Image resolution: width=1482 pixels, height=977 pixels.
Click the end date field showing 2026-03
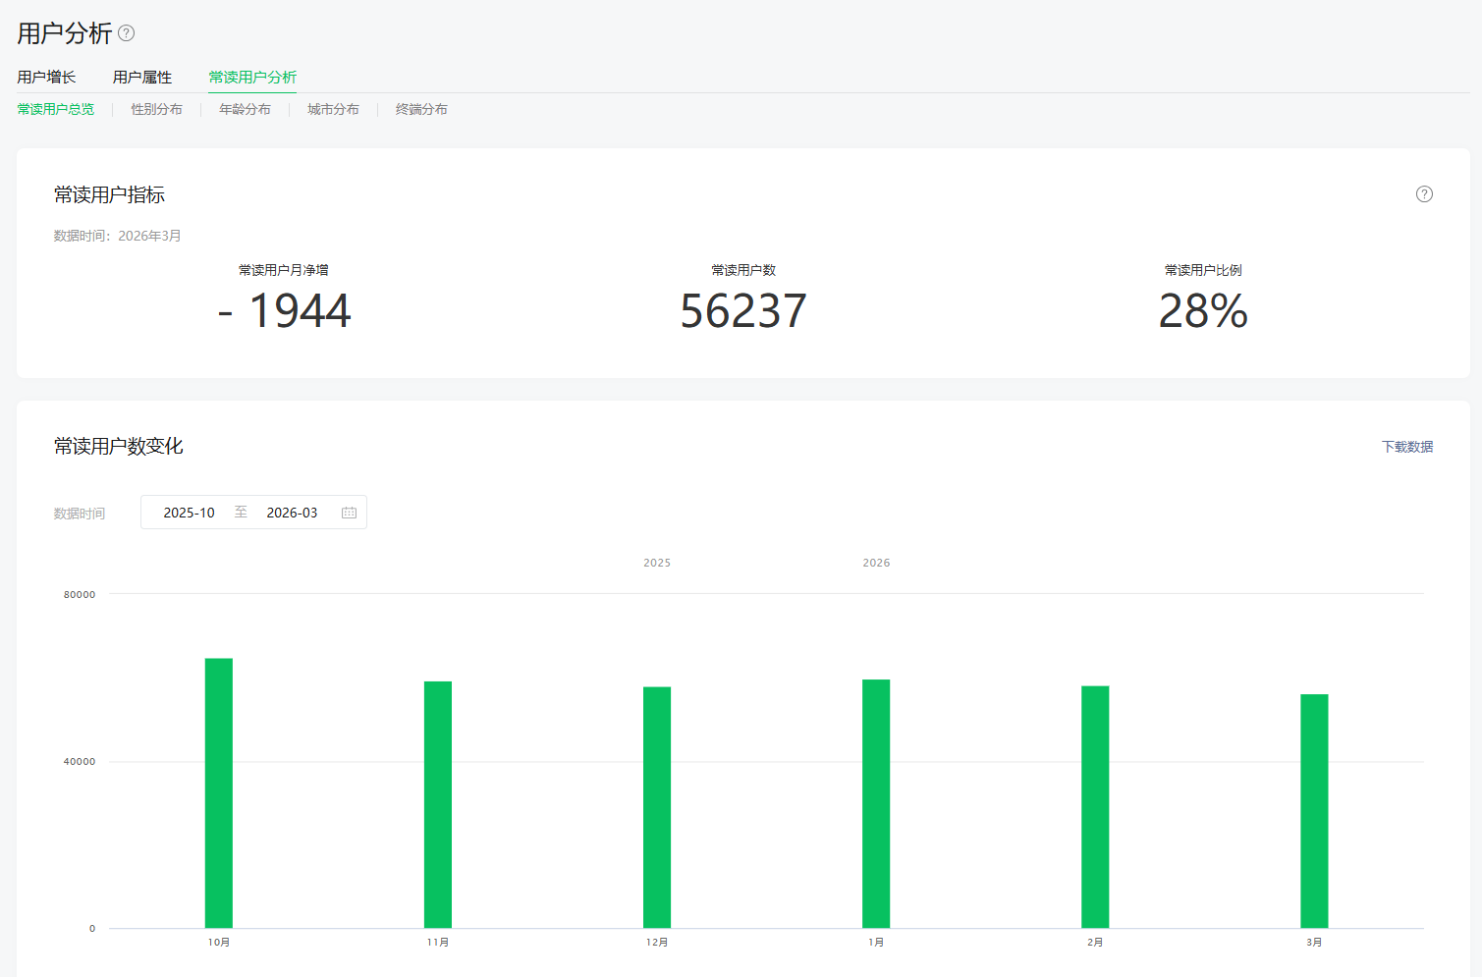pos(292,513)
